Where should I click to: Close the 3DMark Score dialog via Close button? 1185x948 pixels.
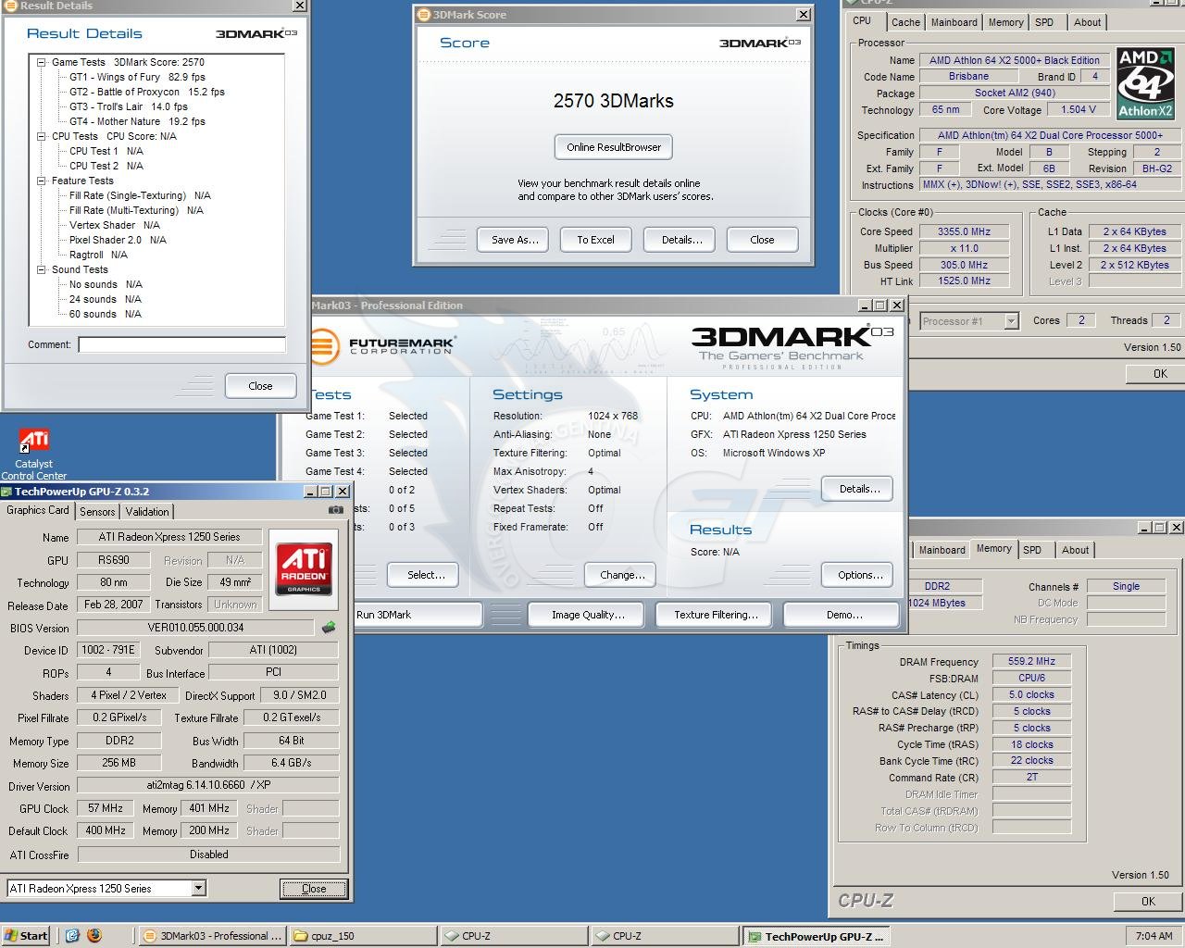[x=762, y=240]
